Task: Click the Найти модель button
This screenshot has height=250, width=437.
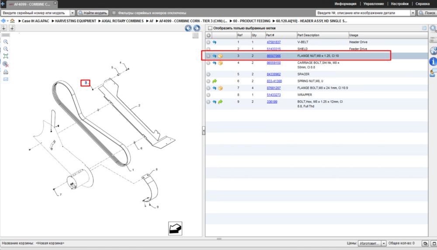Action: (x=93, y=13)
